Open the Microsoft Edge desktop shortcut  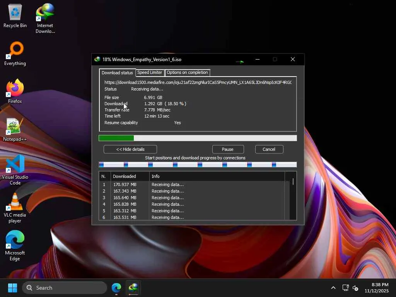point(15,243)
